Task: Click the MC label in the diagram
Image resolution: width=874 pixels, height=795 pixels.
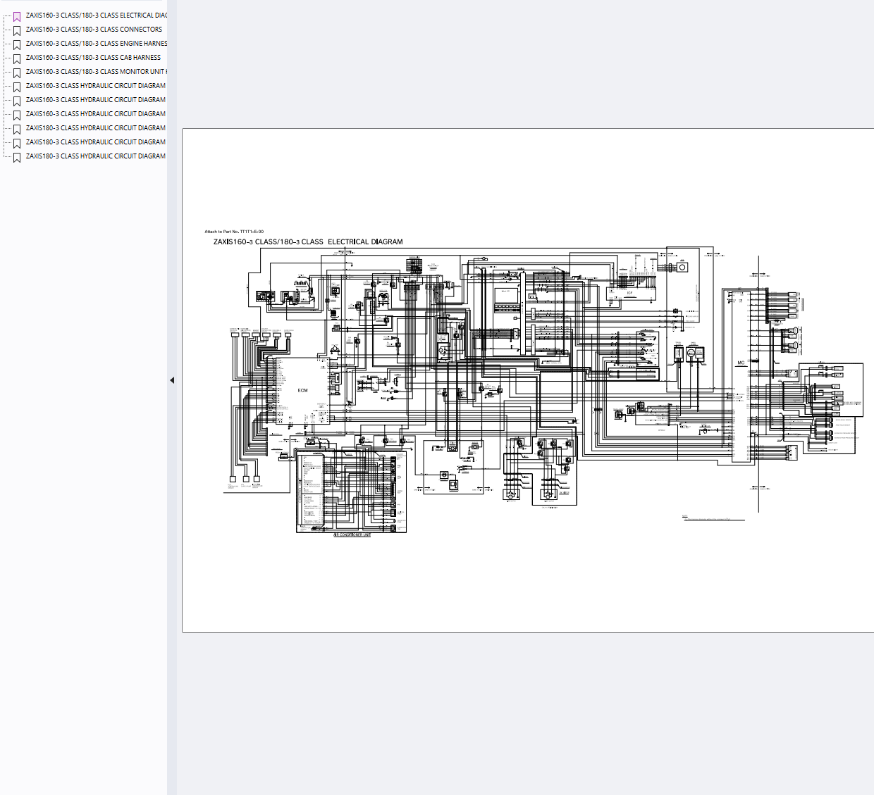Action: [x=741, y=363]
